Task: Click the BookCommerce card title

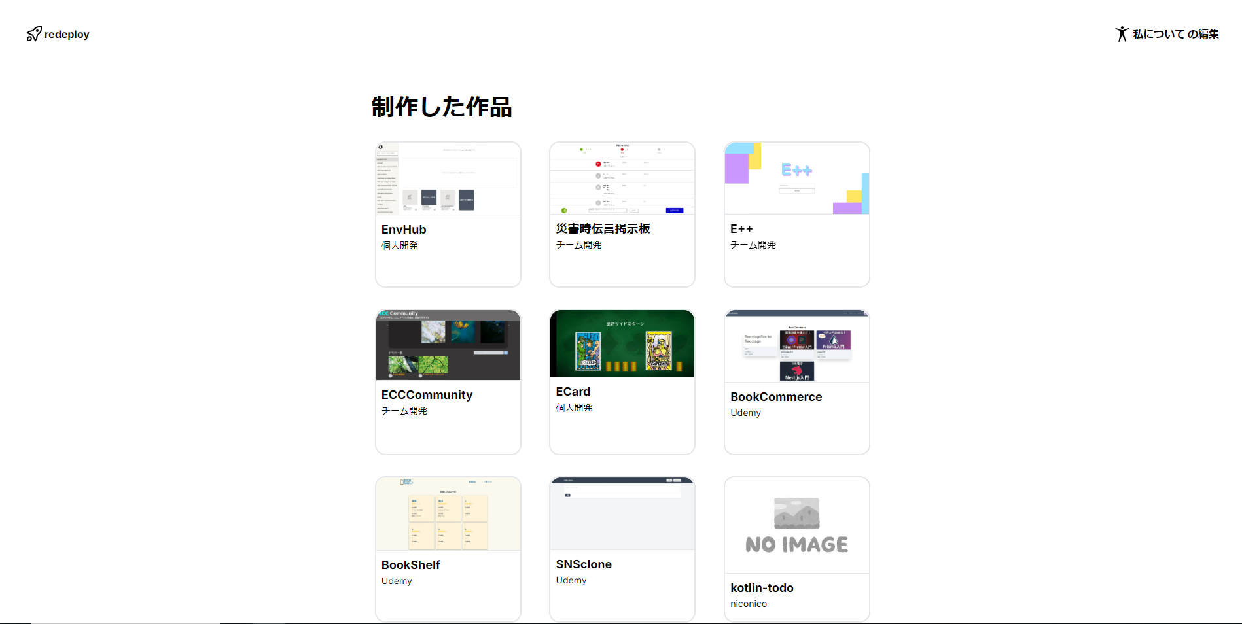Action: click(x=776, y=397)
